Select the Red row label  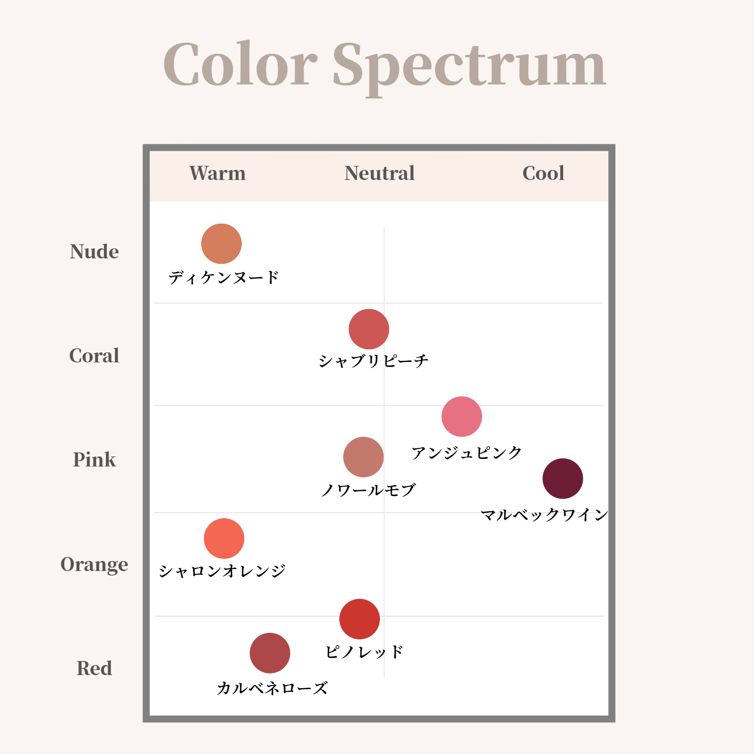point(95,668)
